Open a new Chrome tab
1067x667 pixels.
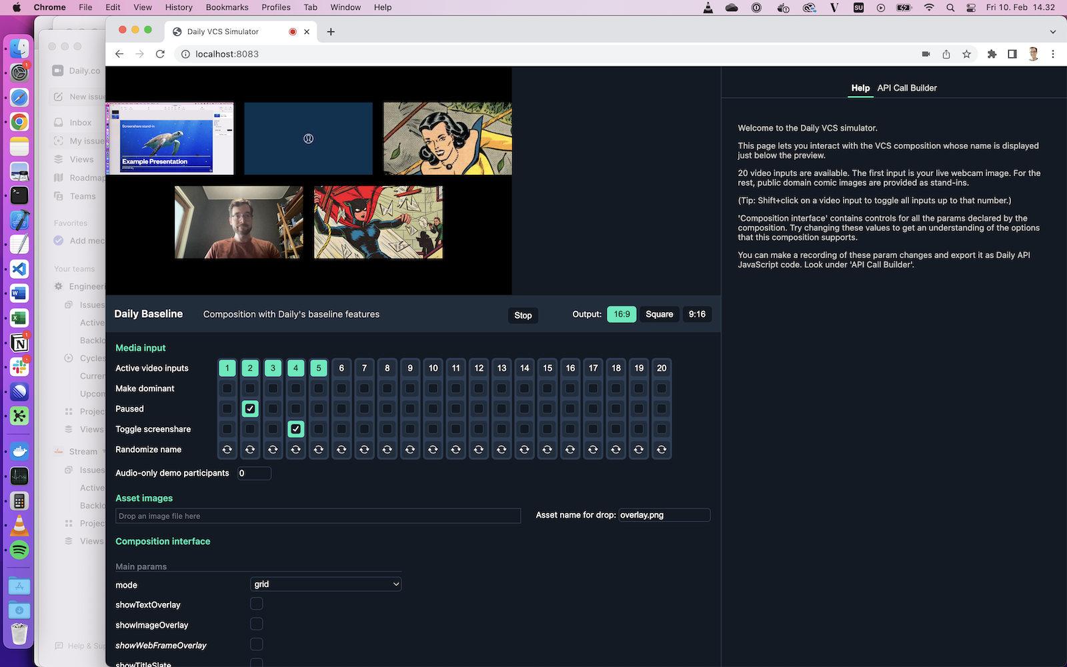pos(331,31)
